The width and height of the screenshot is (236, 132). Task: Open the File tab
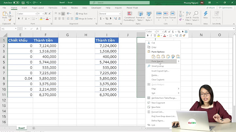click(4, 8)
